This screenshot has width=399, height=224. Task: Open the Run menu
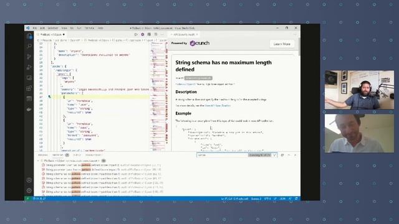[x=79, y=28]
